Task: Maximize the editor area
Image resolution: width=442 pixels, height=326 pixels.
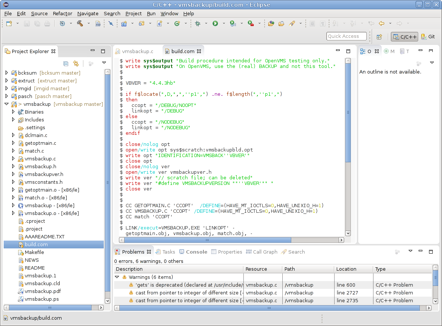Action: click(348, 51)
